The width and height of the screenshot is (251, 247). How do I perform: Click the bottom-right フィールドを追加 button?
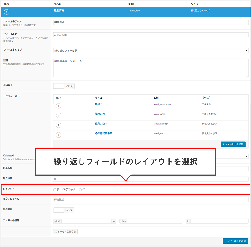[235, 241]
